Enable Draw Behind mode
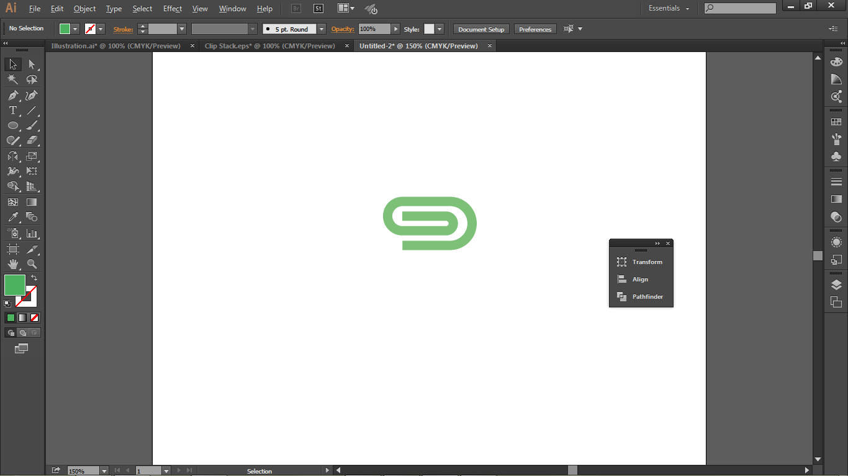The width and height of the screenshot is (848, 476). (x=22, y=333)
